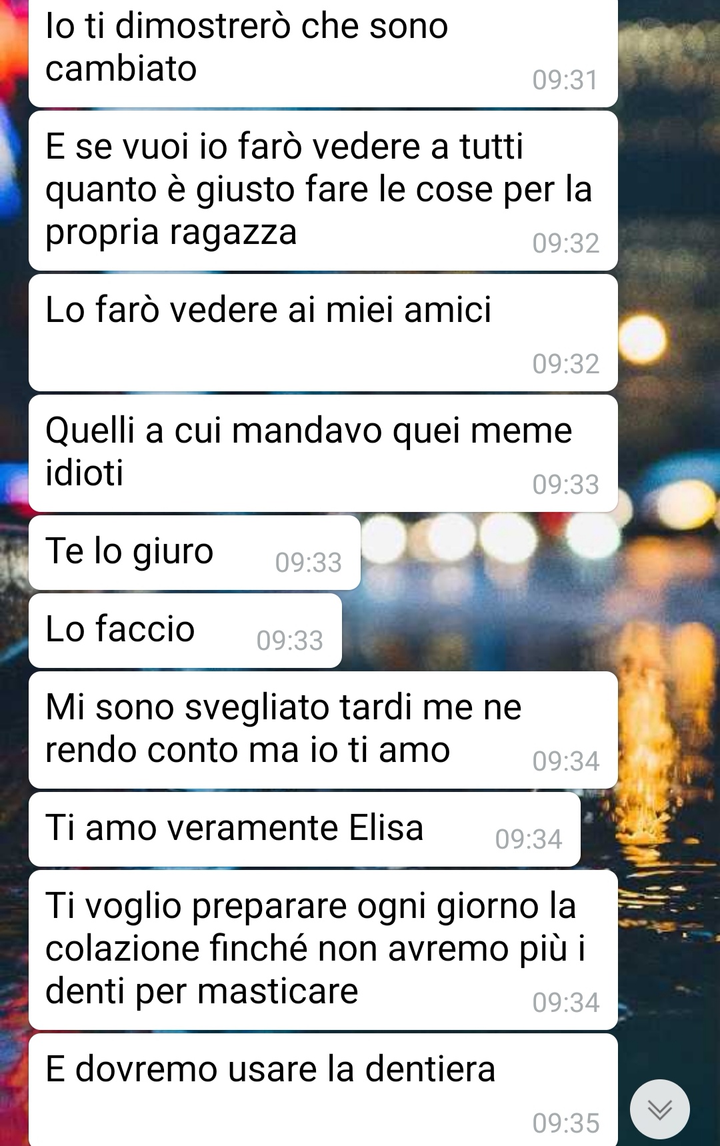Tap the 'Lo faccio' message bubble

(x=185, y=631)
